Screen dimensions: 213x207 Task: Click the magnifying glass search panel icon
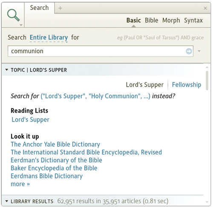click(x=13, y=15)
